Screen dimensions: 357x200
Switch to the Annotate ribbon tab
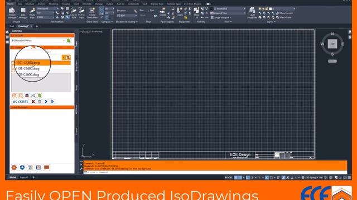[87, 4]
